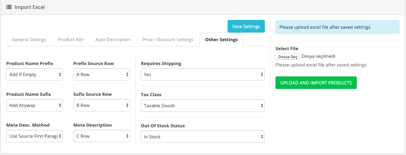This screenshot has width=406, height=155.
Task: Switch to General Settings tab
Action: [29, 39]
